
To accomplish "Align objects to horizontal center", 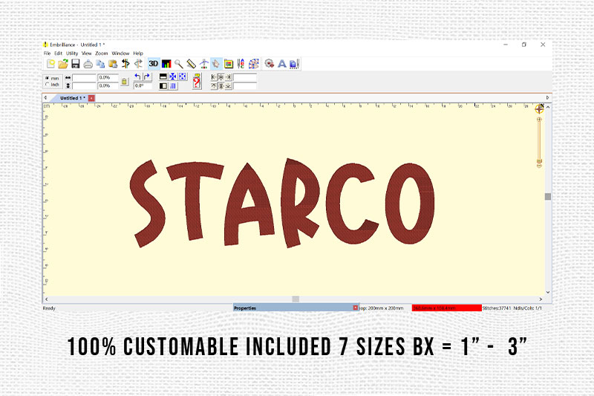I will [221, 77].
